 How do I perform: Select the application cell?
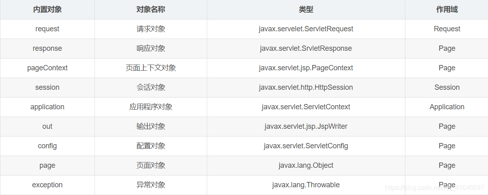(x=47, y=107)
